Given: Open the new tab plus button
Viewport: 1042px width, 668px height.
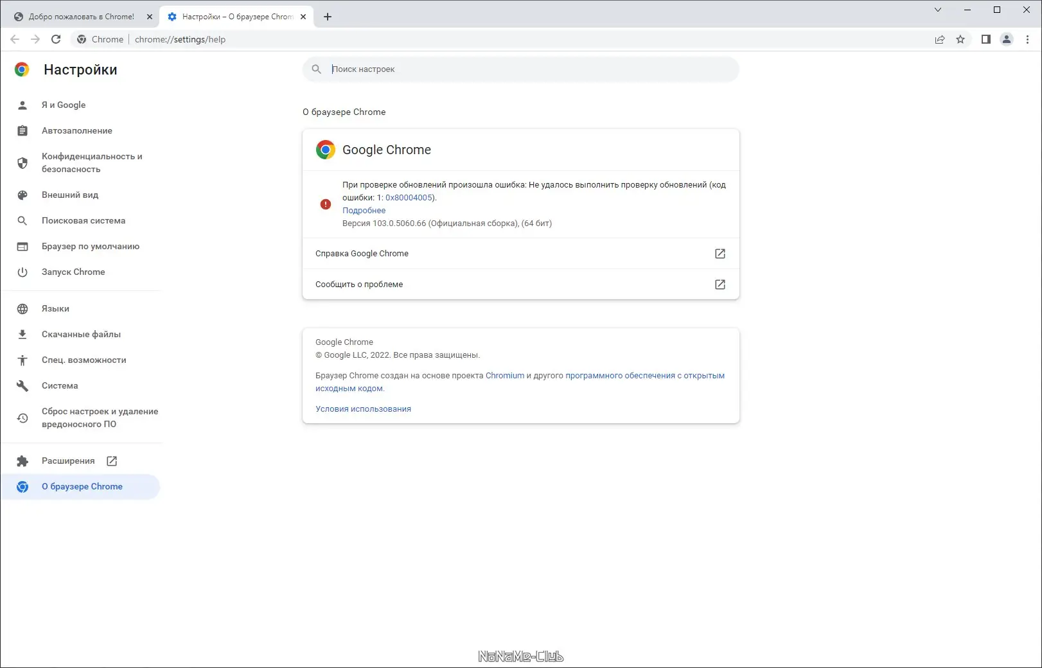Looking at the screenshot, I should tap(328, 17).
